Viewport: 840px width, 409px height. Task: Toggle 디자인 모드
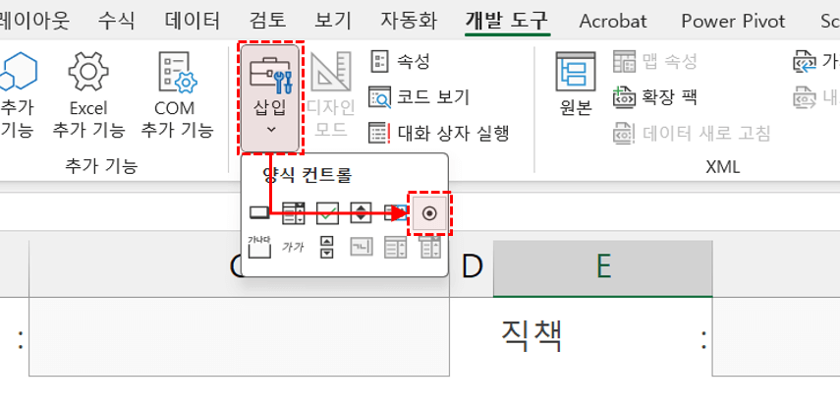(331, 95)
